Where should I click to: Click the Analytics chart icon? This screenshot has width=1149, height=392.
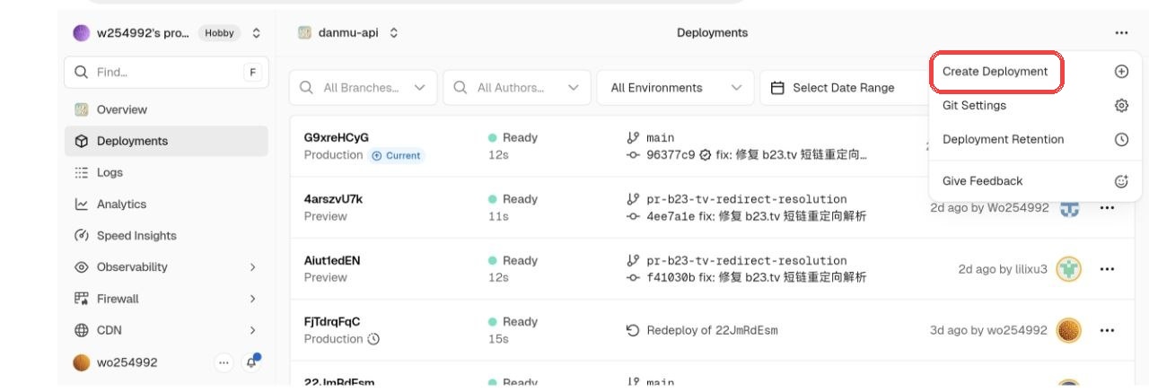(x=82, y=204)
